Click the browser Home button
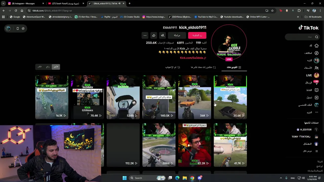This screenshot has width=324, height=182. pyautogui.click(x=22, y=11)
